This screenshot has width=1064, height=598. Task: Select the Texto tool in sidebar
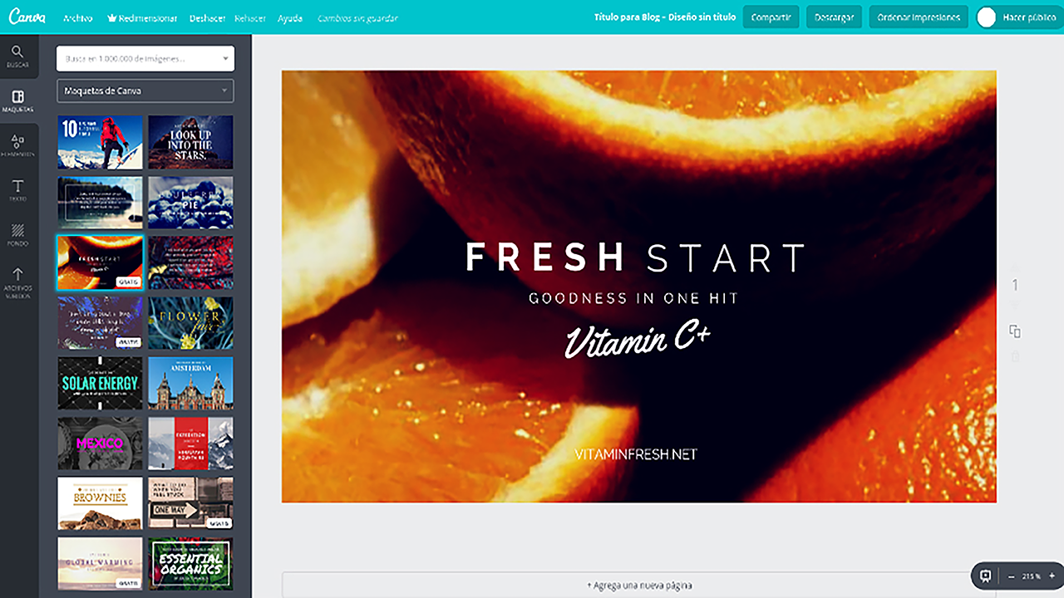click(18, 191)
